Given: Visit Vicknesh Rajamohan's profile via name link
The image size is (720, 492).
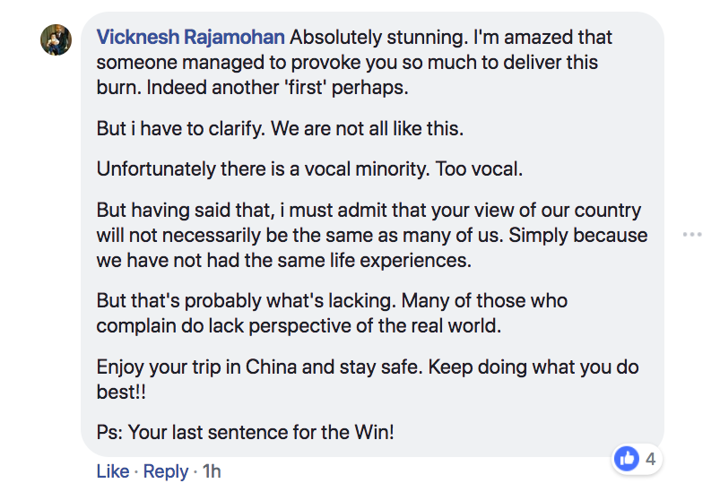Looking at the screenshot, I should (x=191, y=37).
